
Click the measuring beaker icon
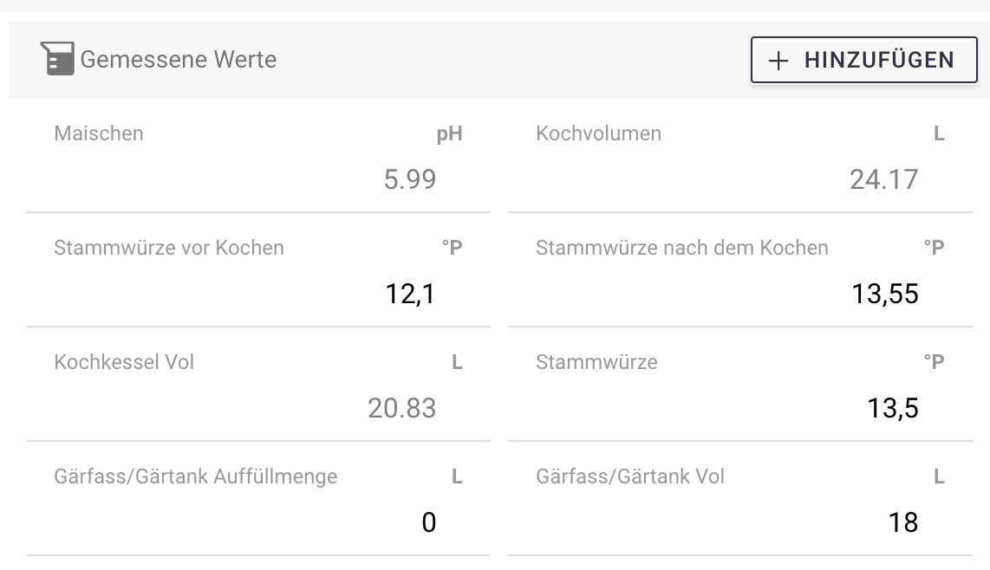tap(57, 59)
